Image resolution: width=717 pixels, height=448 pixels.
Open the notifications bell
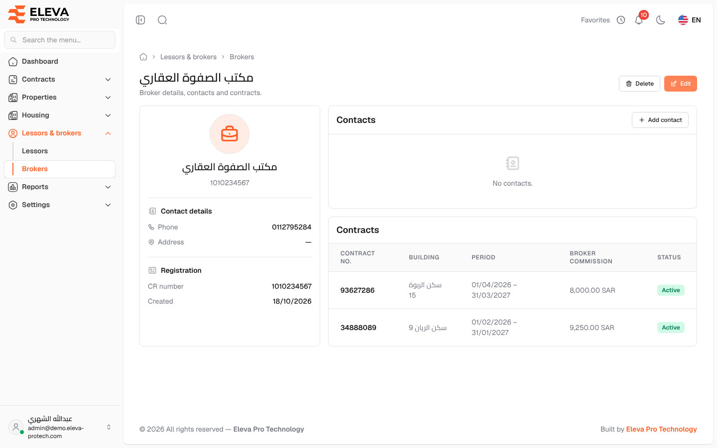(x=639, y=20)
